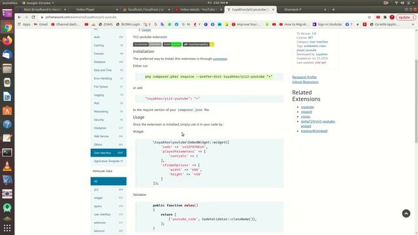
Task: Open the Channel dashboard bookmark
Action: pos(65,24)
